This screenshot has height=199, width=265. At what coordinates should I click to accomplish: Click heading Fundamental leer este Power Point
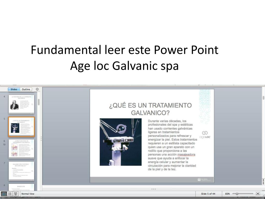(124, 50)
